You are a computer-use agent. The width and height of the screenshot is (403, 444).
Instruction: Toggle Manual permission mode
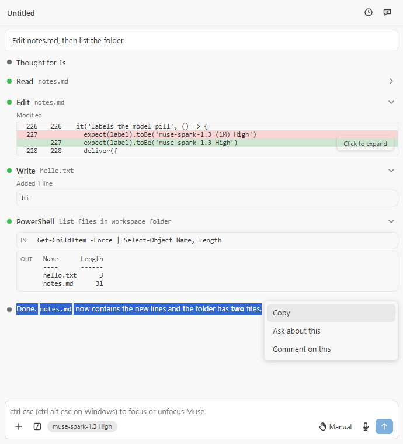click(x=335, y=426)
